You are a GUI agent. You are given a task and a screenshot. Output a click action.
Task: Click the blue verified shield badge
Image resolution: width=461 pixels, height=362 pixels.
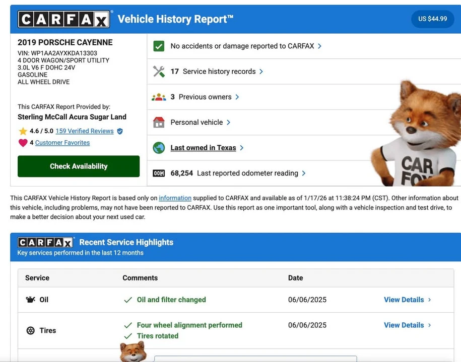pyautogui.click(x=120, y=131)
